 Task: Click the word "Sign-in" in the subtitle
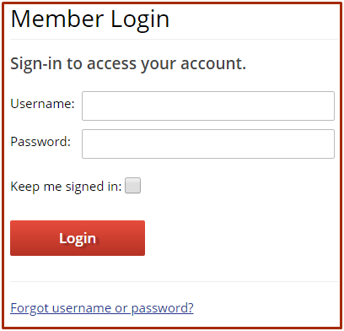coord(36,64)
